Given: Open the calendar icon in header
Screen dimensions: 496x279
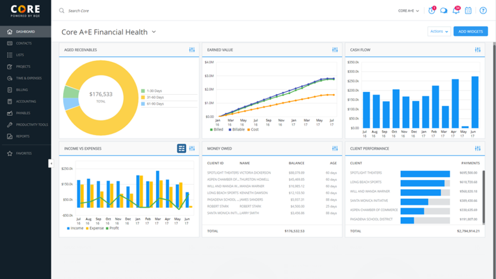Looking at the screenshot, I should click(468, 11).
